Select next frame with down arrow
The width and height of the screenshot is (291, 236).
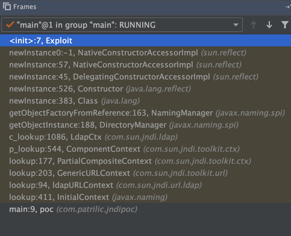(x=269, y=25)
